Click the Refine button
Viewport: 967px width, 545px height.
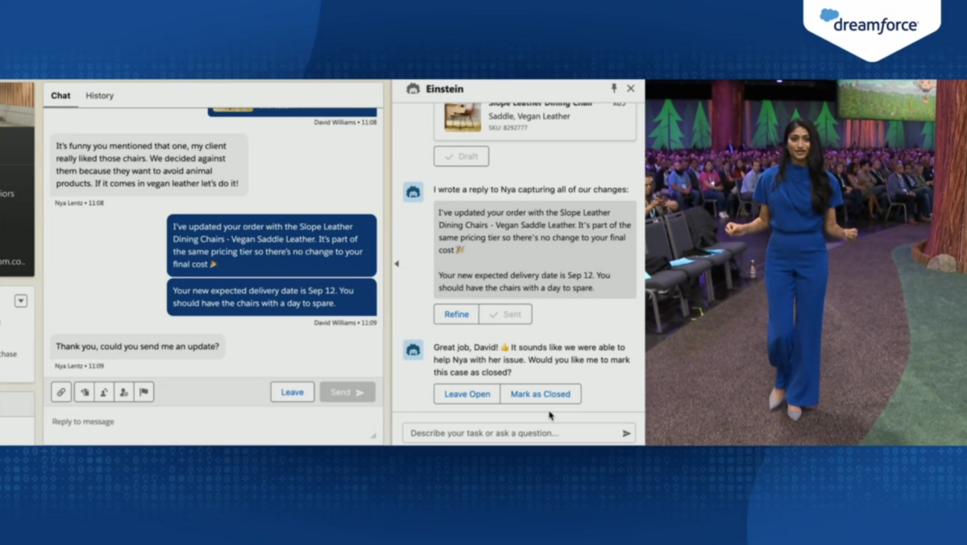coord(456,314)
